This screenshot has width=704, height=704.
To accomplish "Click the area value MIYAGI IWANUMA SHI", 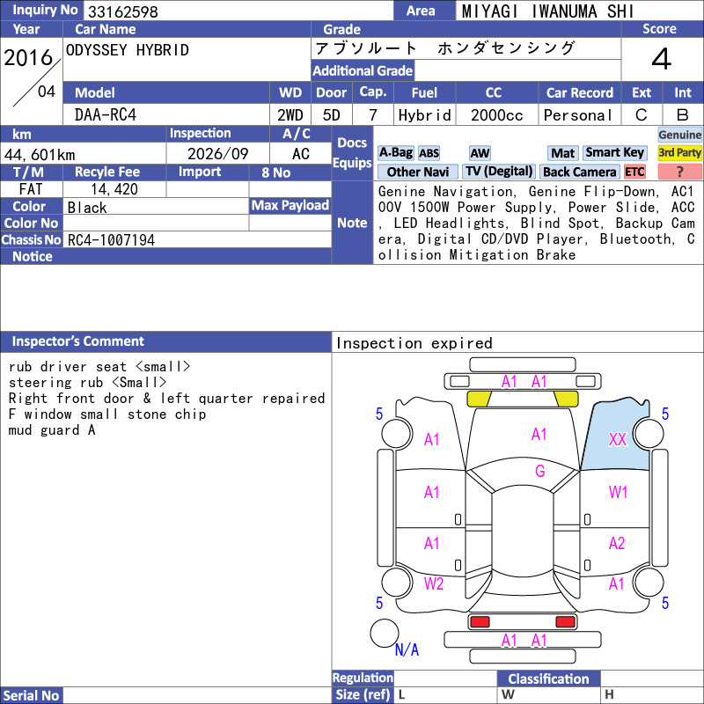I will (547, 11).
